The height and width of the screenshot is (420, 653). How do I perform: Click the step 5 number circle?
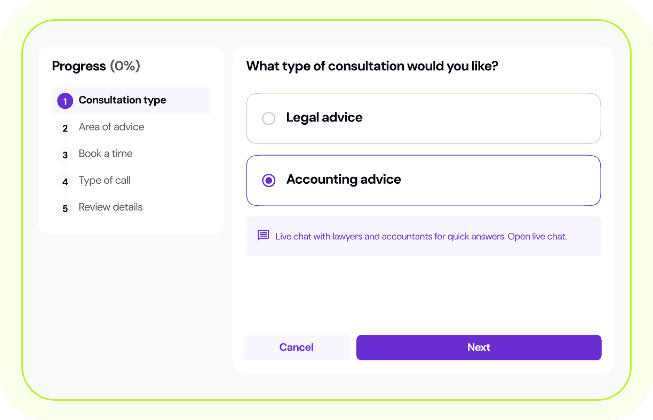(65, 208)
